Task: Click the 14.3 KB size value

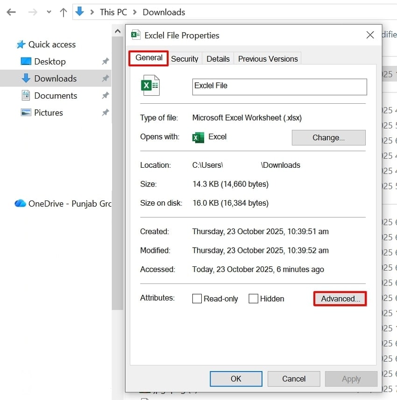Action: click(230, 184)
